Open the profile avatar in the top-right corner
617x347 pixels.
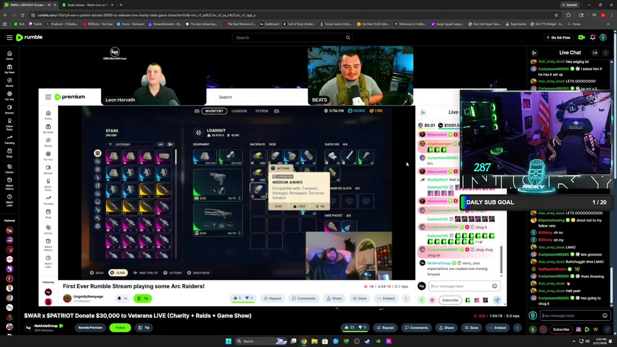click(603, 37)
